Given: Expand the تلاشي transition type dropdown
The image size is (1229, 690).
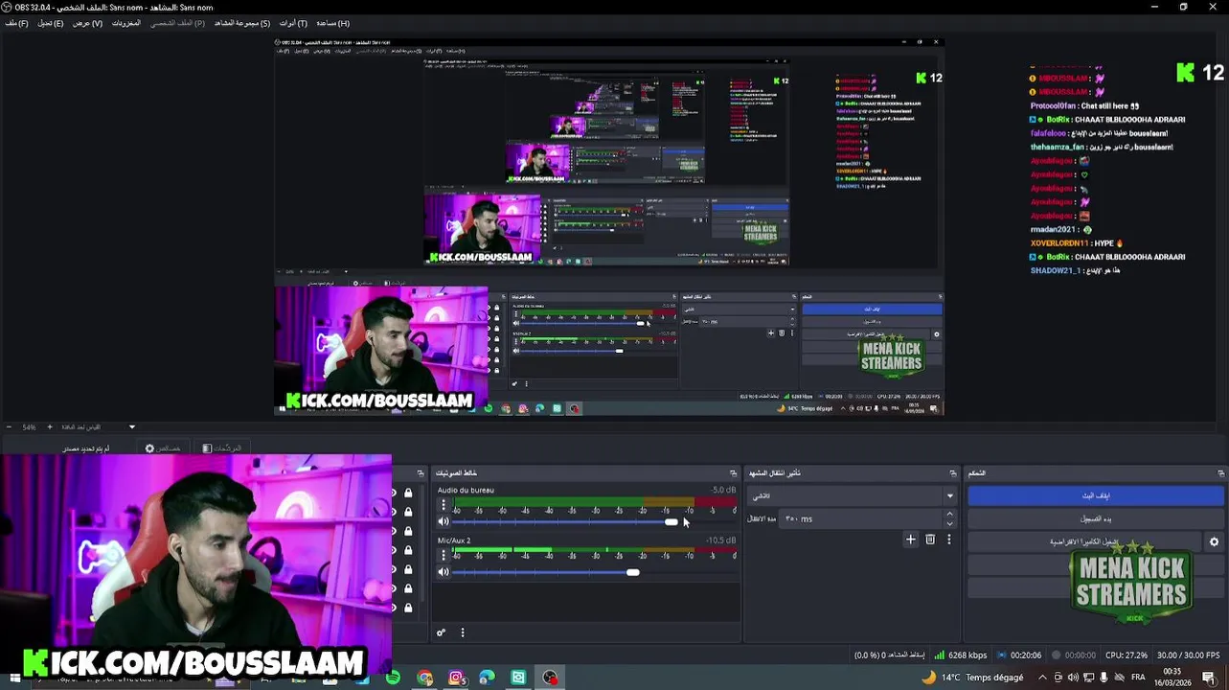Looking at the screenshot, I should point(949,496).
